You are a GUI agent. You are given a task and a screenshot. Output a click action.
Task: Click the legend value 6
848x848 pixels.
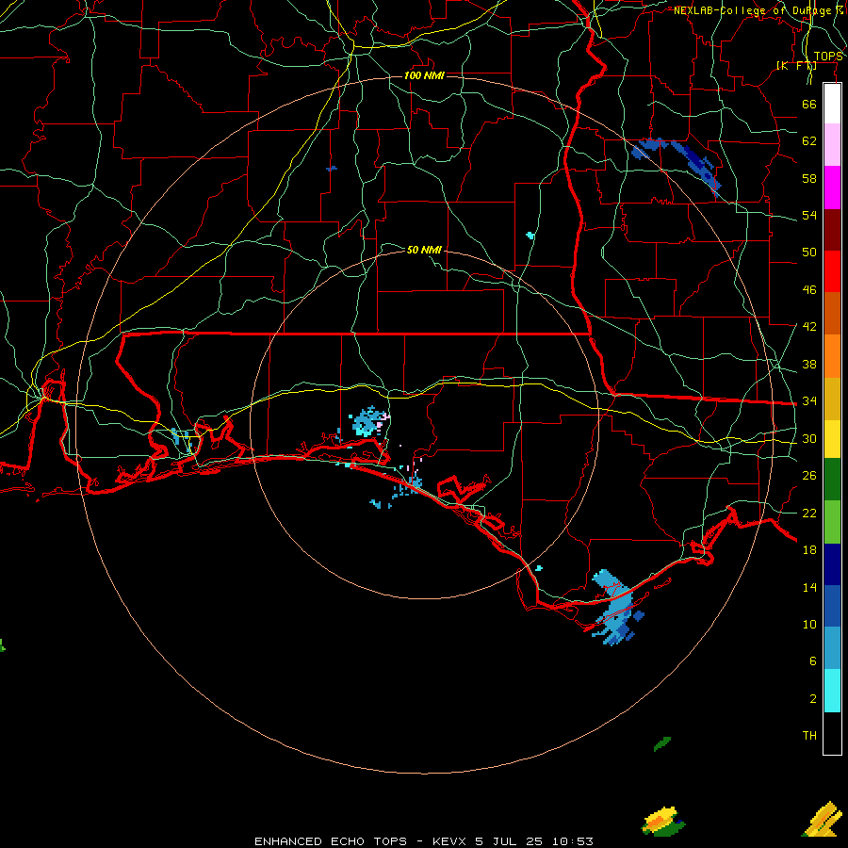[x=812, y=660]
